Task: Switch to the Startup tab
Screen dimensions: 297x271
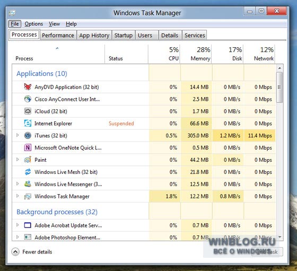Action: tap(124, 35)
